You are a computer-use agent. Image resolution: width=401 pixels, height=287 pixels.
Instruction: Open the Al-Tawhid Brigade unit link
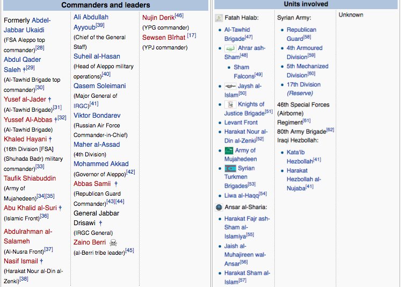[237, 34]
